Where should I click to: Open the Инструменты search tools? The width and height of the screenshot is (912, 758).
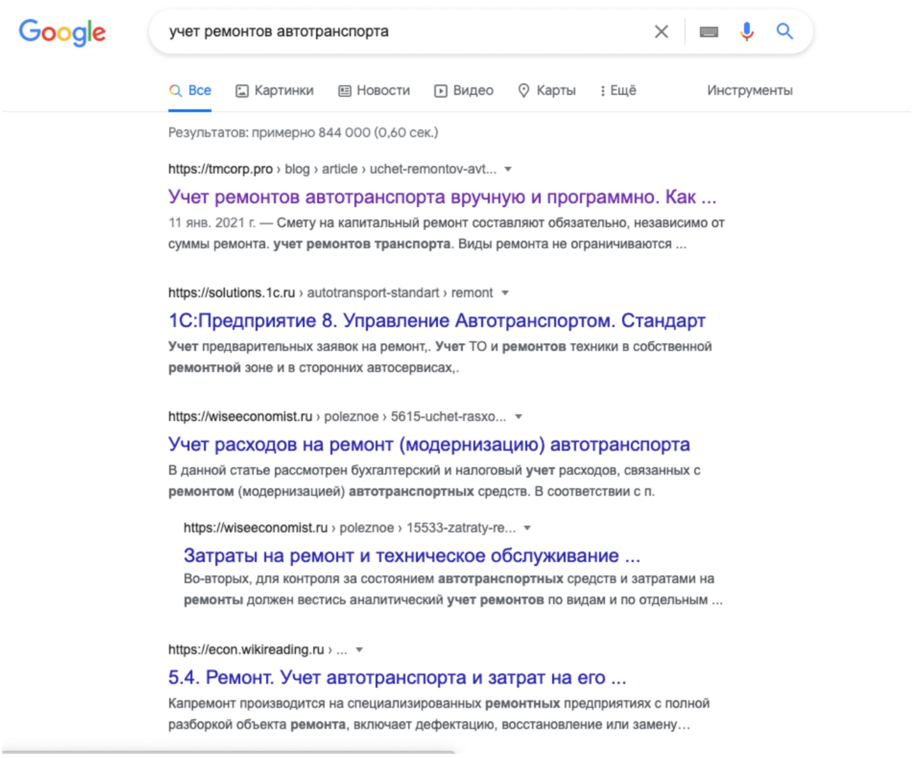(749, 91)
